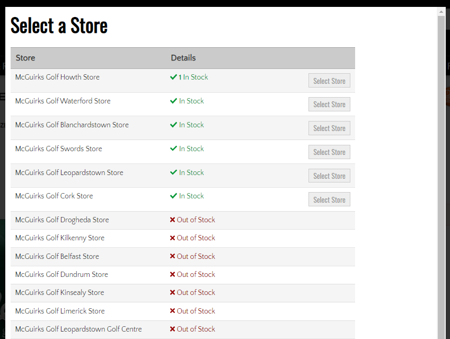This screenshot has height=339, width=450.
Task: Click Select Store for Leopardstown Store
Action: [x=329, y=176]
